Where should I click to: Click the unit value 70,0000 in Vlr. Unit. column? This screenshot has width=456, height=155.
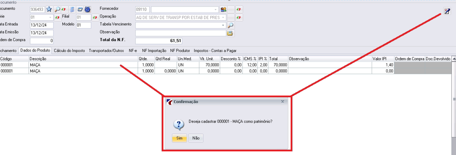click(210, 65)
